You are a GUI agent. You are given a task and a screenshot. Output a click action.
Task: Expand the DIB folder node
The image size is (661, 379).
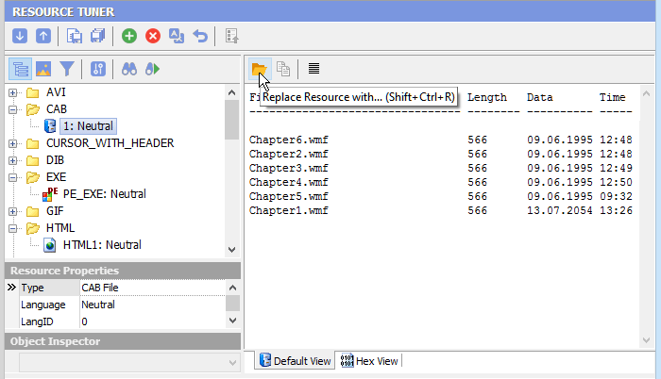coord(12,160)
